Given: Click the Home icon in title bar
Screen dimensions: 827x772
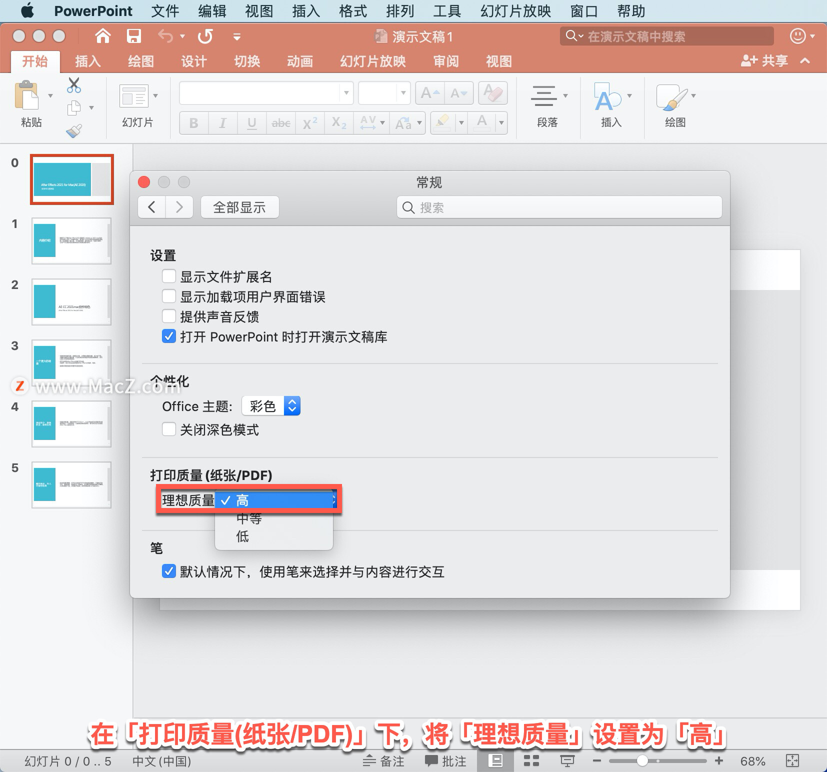Looking at the screenshot, I should 103,36.
